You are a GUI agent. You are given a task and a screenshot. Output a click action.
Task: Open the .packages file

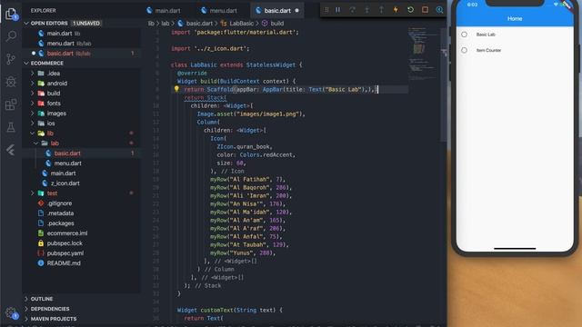(61, 223)
